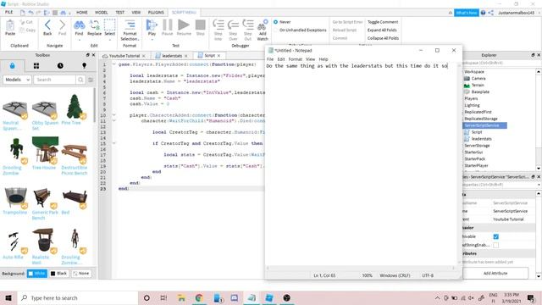Collapse the code fold arrow at line 15
Image resolution: width=542 pixels, height=305 pixels.
[x=113, y=143]
